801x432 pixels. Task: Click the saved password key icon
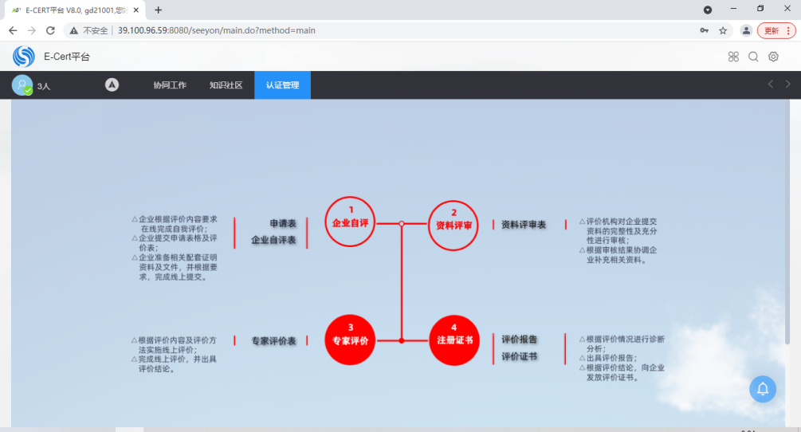705,30
